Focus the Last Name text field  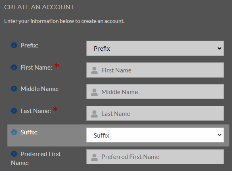[x=155, y=113]
